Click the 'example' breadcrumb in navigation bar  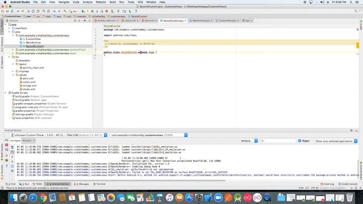(80, 16)
